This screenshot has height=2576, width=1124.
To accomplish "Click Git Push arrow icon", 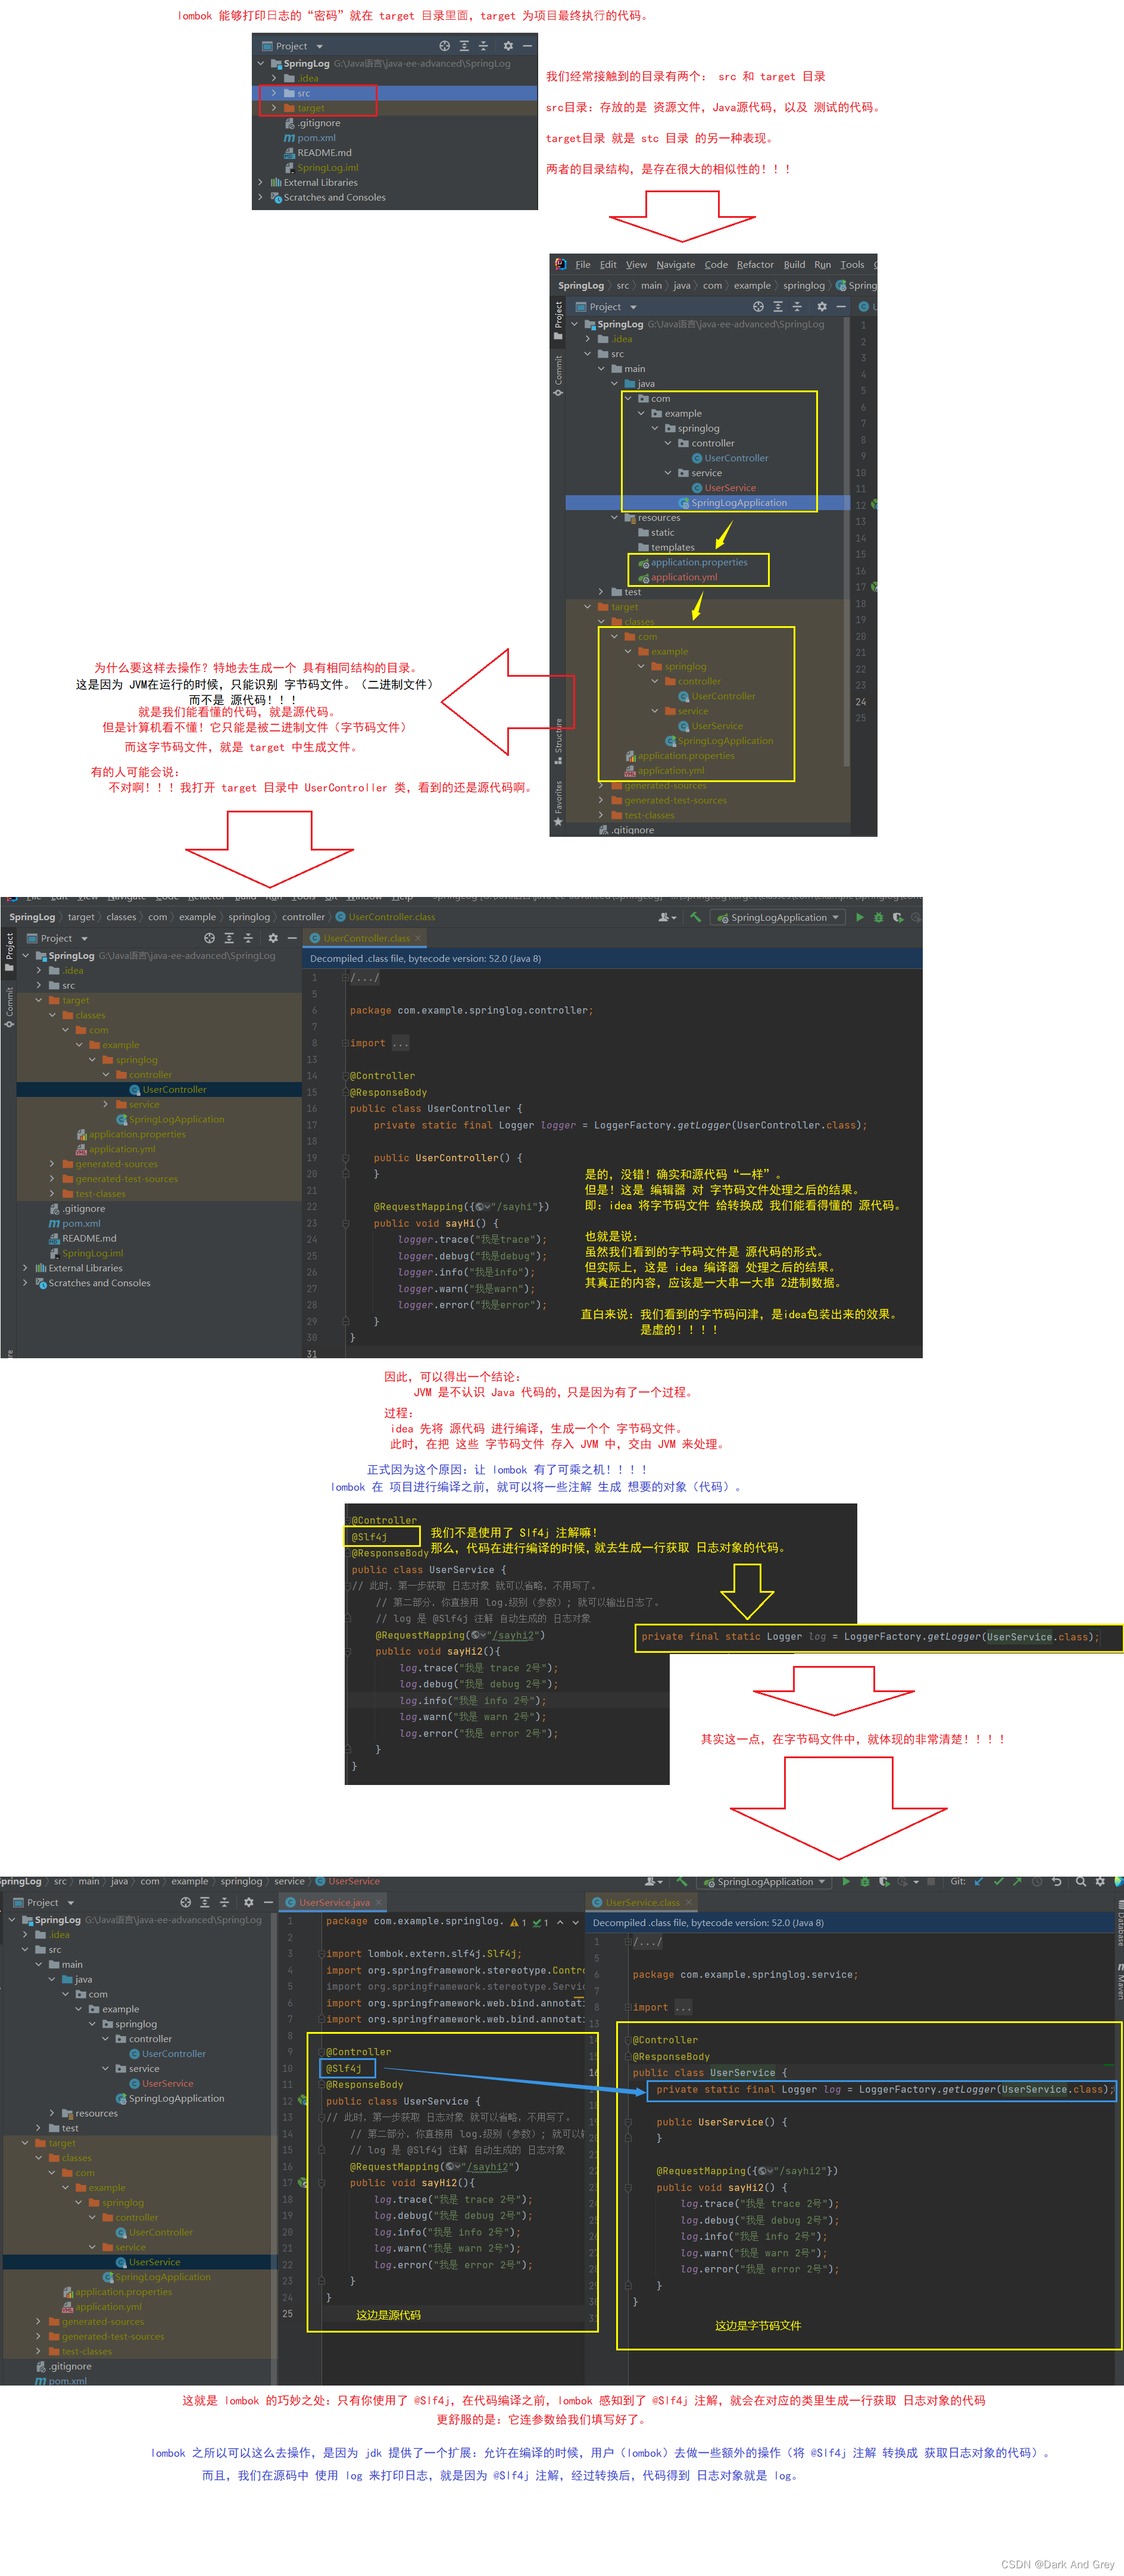I will click(x=1017, y=1881).
